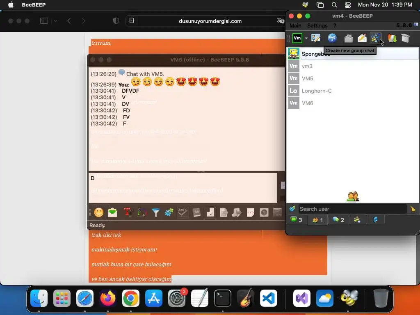Open Firefox from the Dock

click(108, 298)
